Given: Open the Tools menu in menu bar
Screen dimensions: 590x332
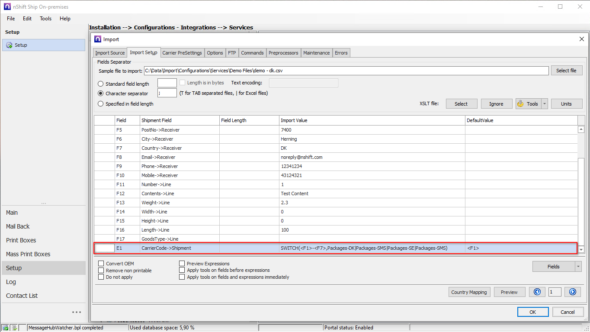Looking at the screenshot, I should (45, 19).
